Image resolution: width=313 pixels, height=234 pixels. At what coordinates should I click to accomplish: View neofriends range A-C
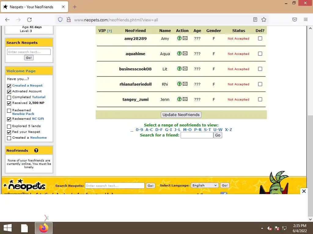tap(149, 130)
